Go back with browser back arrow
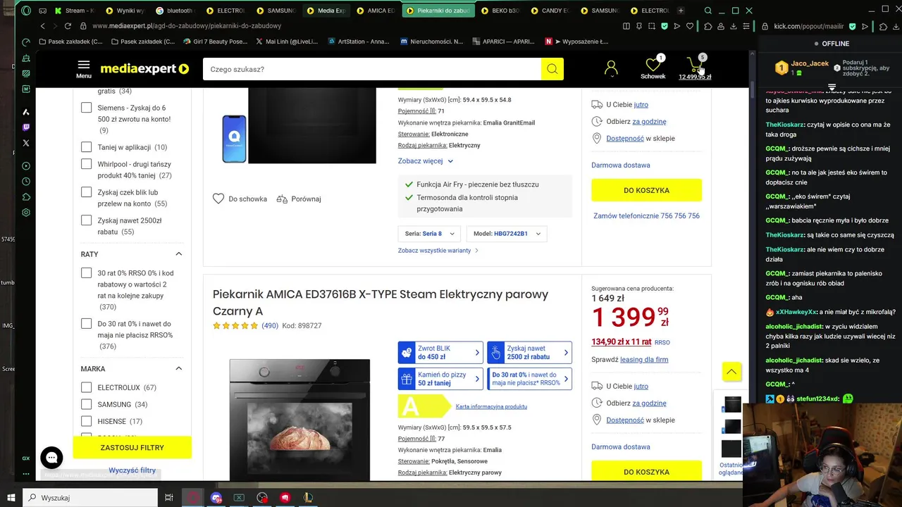Image resolution: width=902 pixels, height=507 pixels. coord(42,26)
